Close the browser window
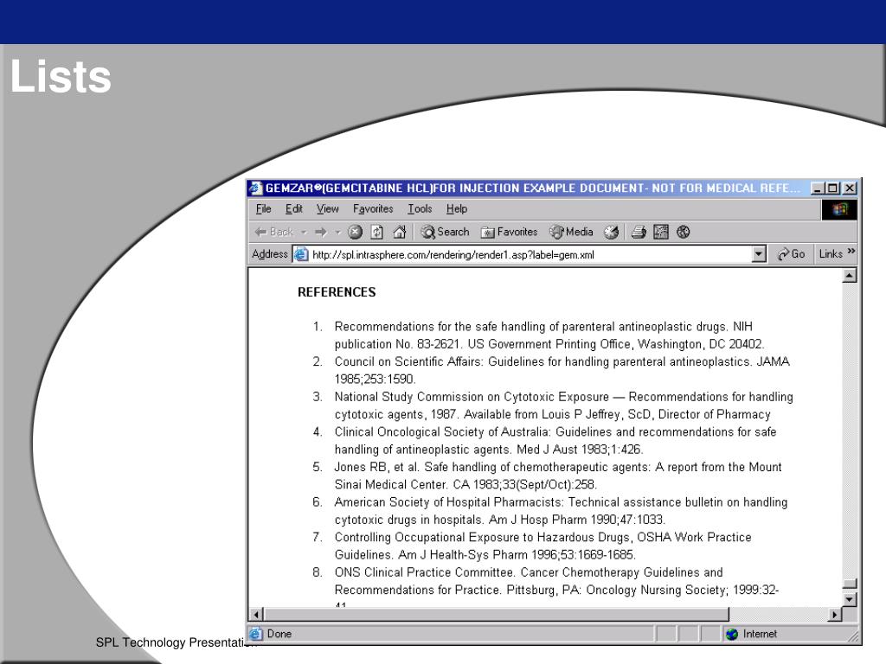This screenshot has width=886, height=664. pyautogui.click(x=850, y=188)
